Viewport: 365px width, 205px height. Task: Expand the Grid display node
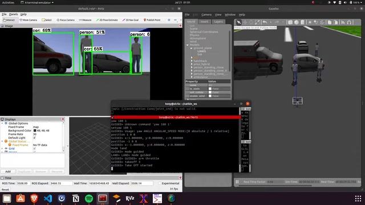[x=2, y=149]
